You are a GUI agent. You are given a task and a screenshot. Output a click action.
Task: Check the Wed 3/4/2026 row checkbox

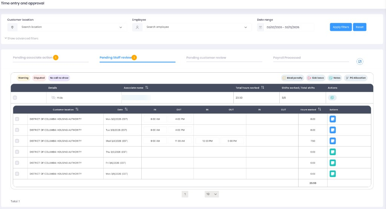coord(17,141)
